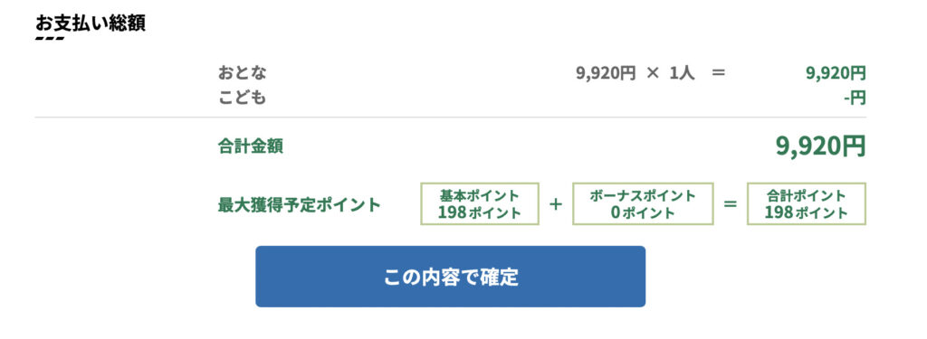Click the equals sign in adult row
Screen dimensions: 927x339
[718, 73]
